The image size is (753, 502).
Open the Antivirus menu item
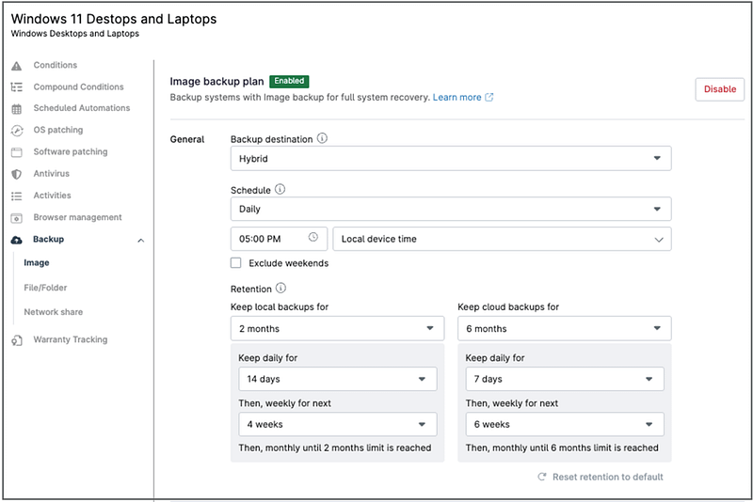pos(52,174)
